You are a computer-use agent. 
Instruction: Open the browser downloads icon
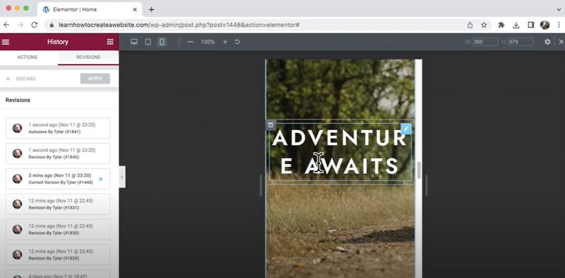point(516,25)
